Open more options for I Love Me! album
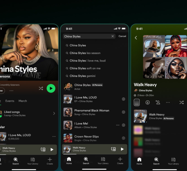Viewport: 187px width, 171px height. [x=118, y=125]
